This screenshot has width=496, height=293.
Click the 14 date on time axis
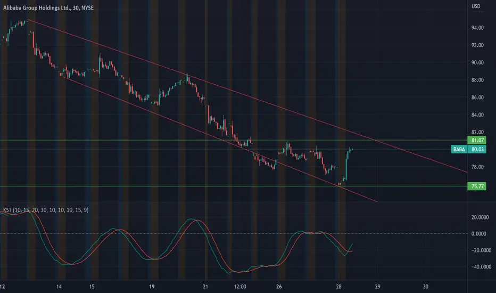59,287
